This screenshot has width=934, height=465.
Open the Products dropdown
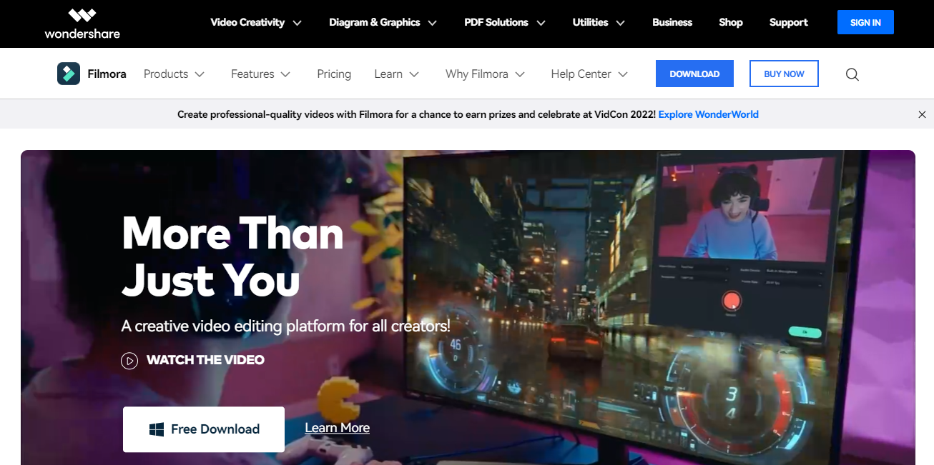click(x=174, y=74)
